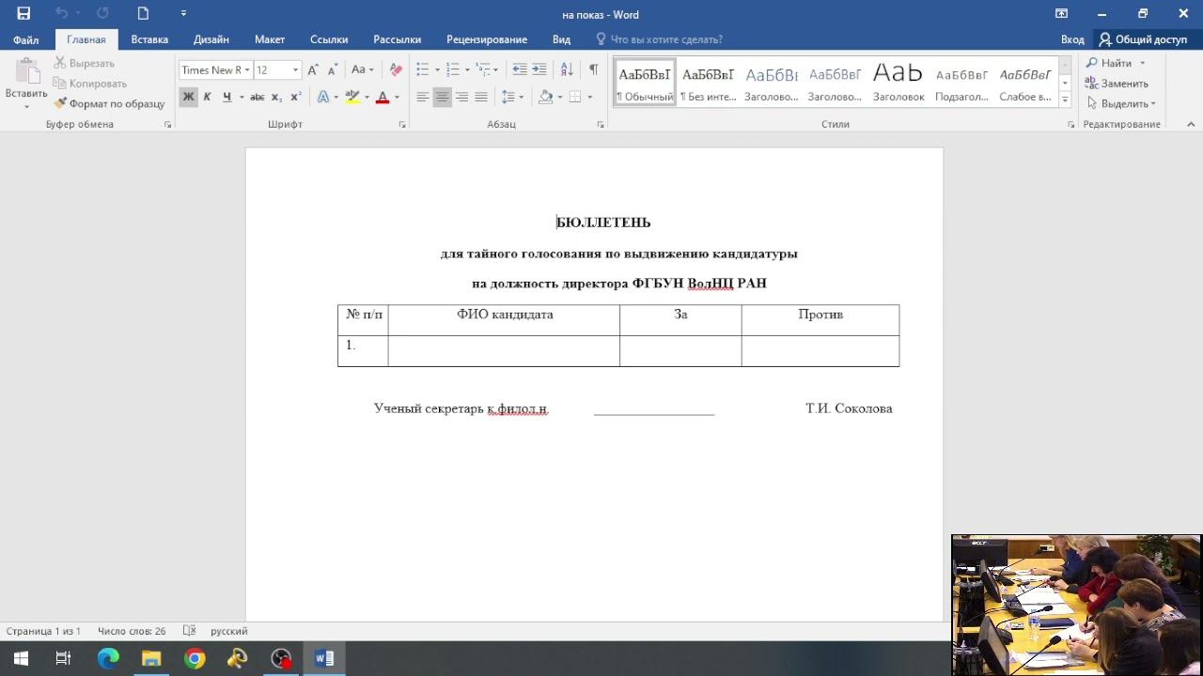Select the Обычный style

[x=645, y=83]
